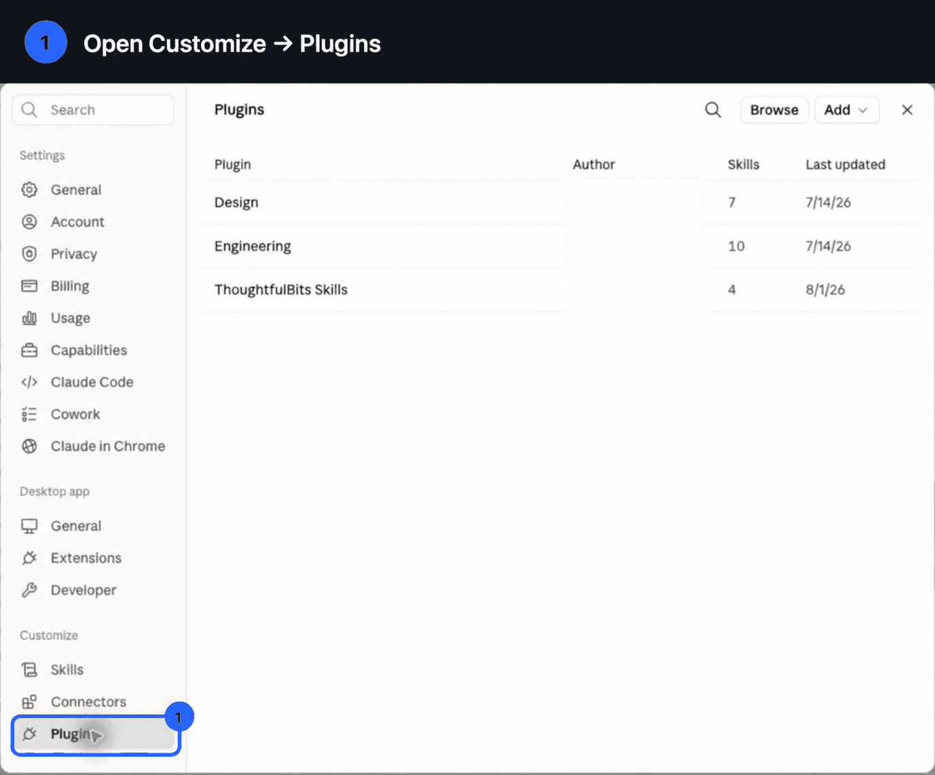Click the Claude in Chrome icon

click(29, 446)
